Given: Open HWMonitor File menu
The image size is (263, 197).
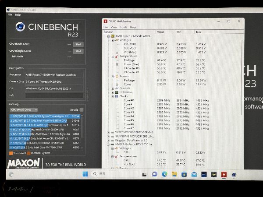Looking at the screenshot, I should coord(106,27).
